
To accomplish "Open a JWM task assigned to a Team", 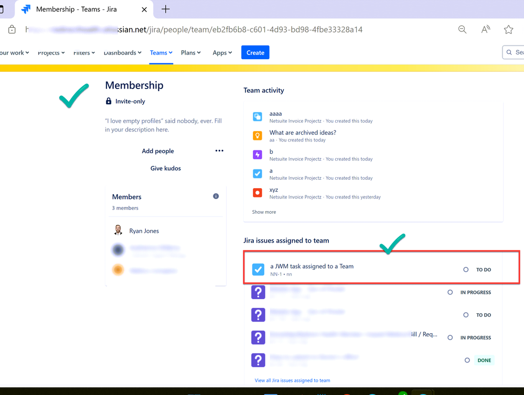I will coord(312,266).
